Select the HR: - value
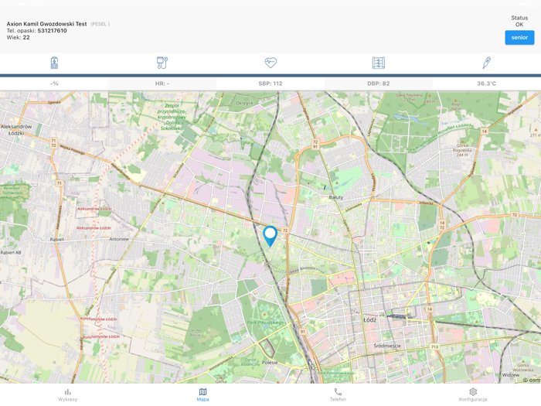Viewport: 541px width, 406px height. click(x=162, y=84)
